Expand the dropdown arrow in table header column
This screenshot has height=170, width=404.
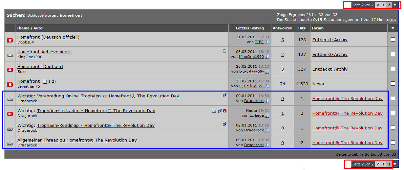tap(393, 28)
